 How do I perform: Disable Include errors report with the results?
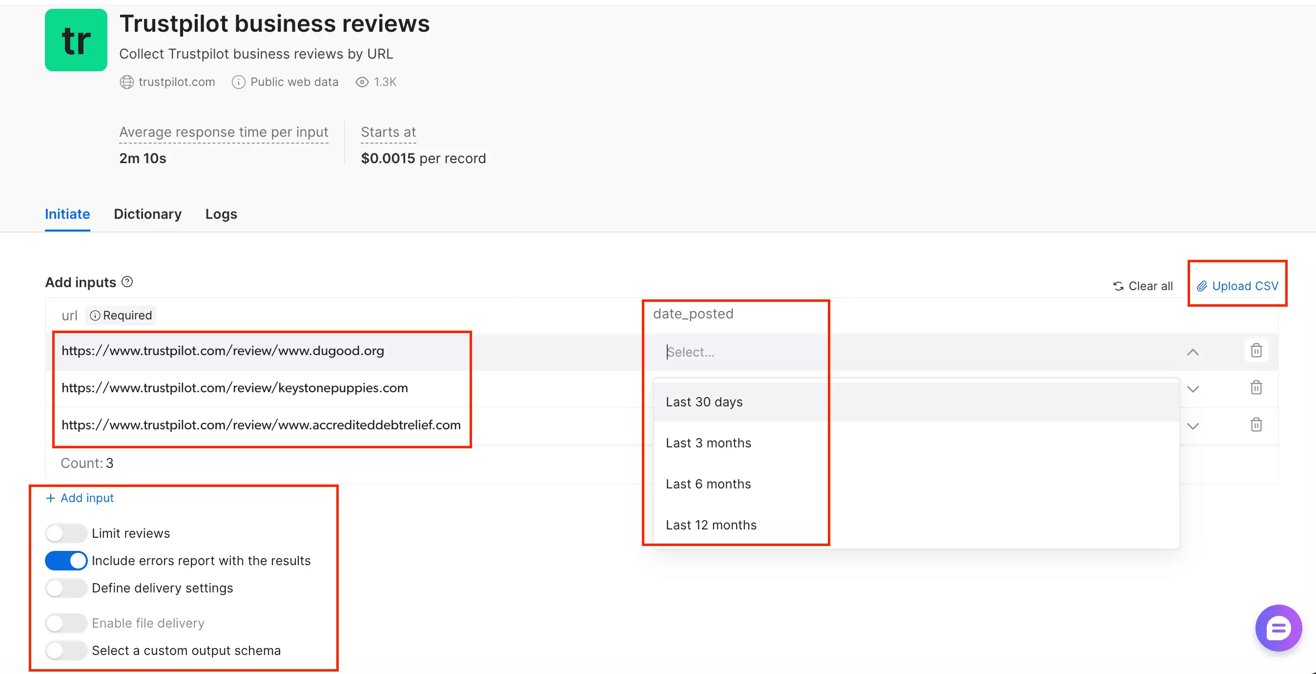point(65,560)
